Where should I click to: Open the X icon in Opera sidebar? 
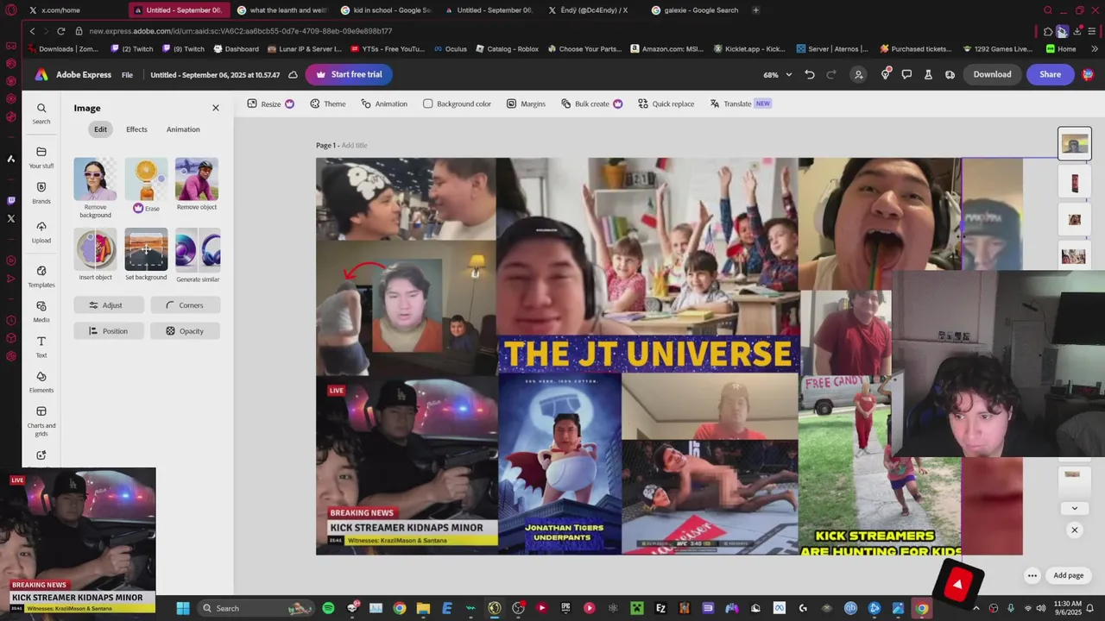click(x=10, y=219)
